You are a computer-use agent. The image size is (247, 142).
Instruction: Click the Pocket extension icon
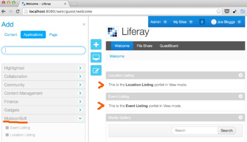tap(227, 11)
